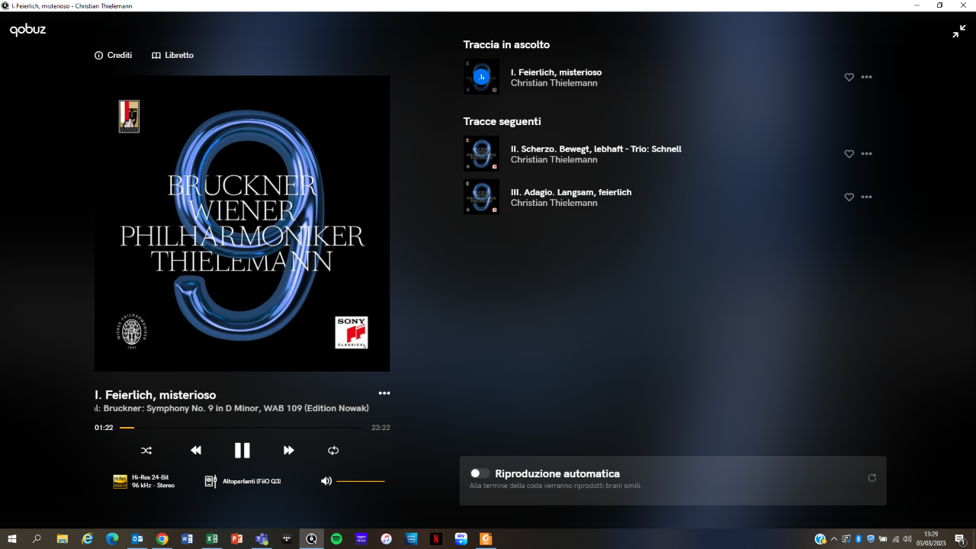
Task: Refresh the autoplay suggestions
Action: pyautogui.click(x=872, y=478)
